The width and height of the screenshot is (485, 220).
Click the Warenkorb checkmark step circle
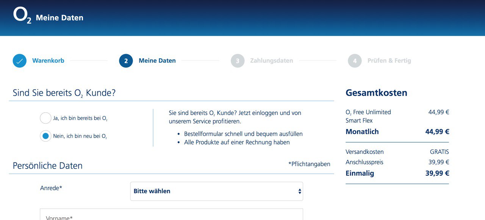point(20,61)
